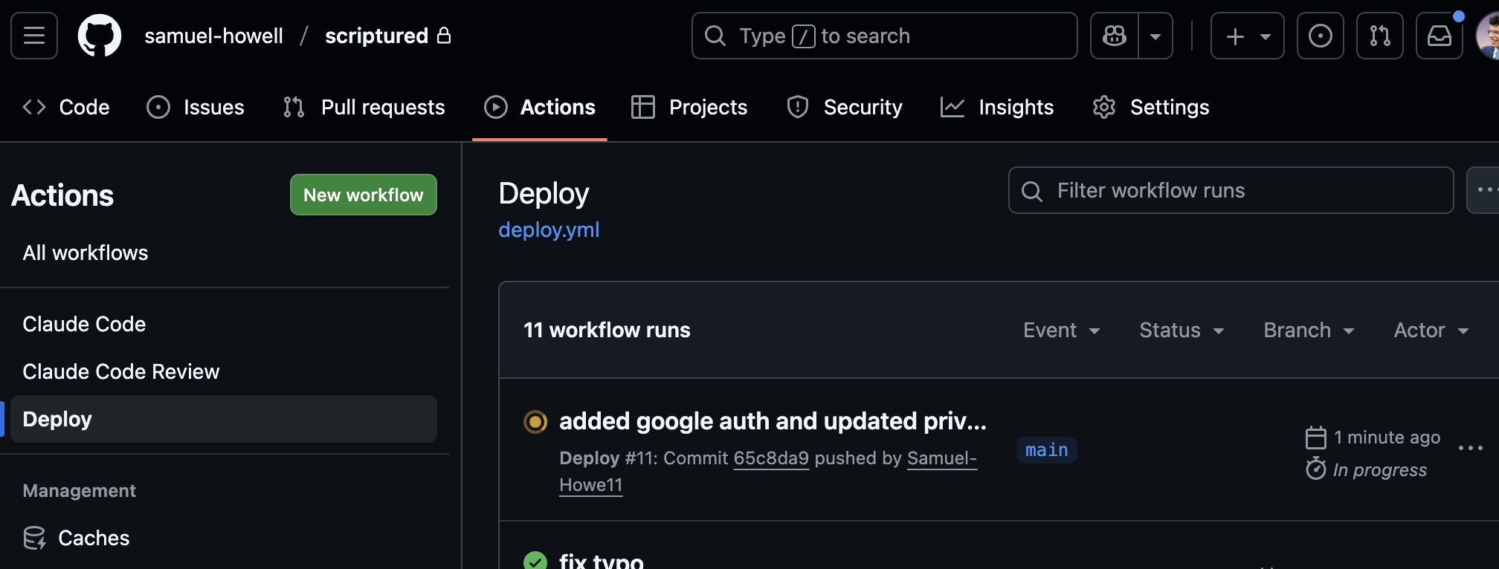Expand the Actor filter dropdown

[1432, 330]
